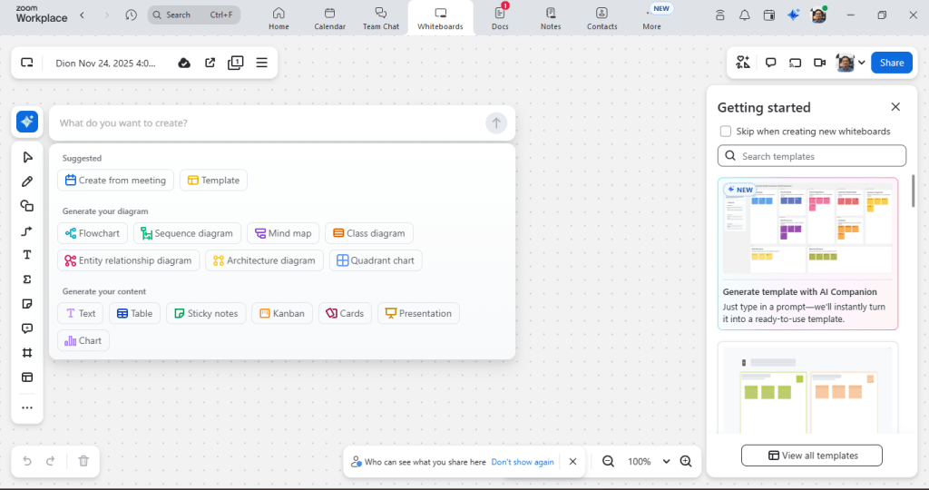Start video meeting camera icon
This screenshot has width=929, height=490.
coord(820,63)
